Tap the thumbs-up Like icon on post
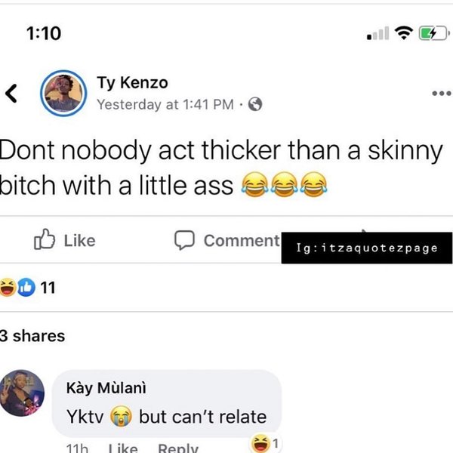The image size is (453, 453). pos(44,240)
